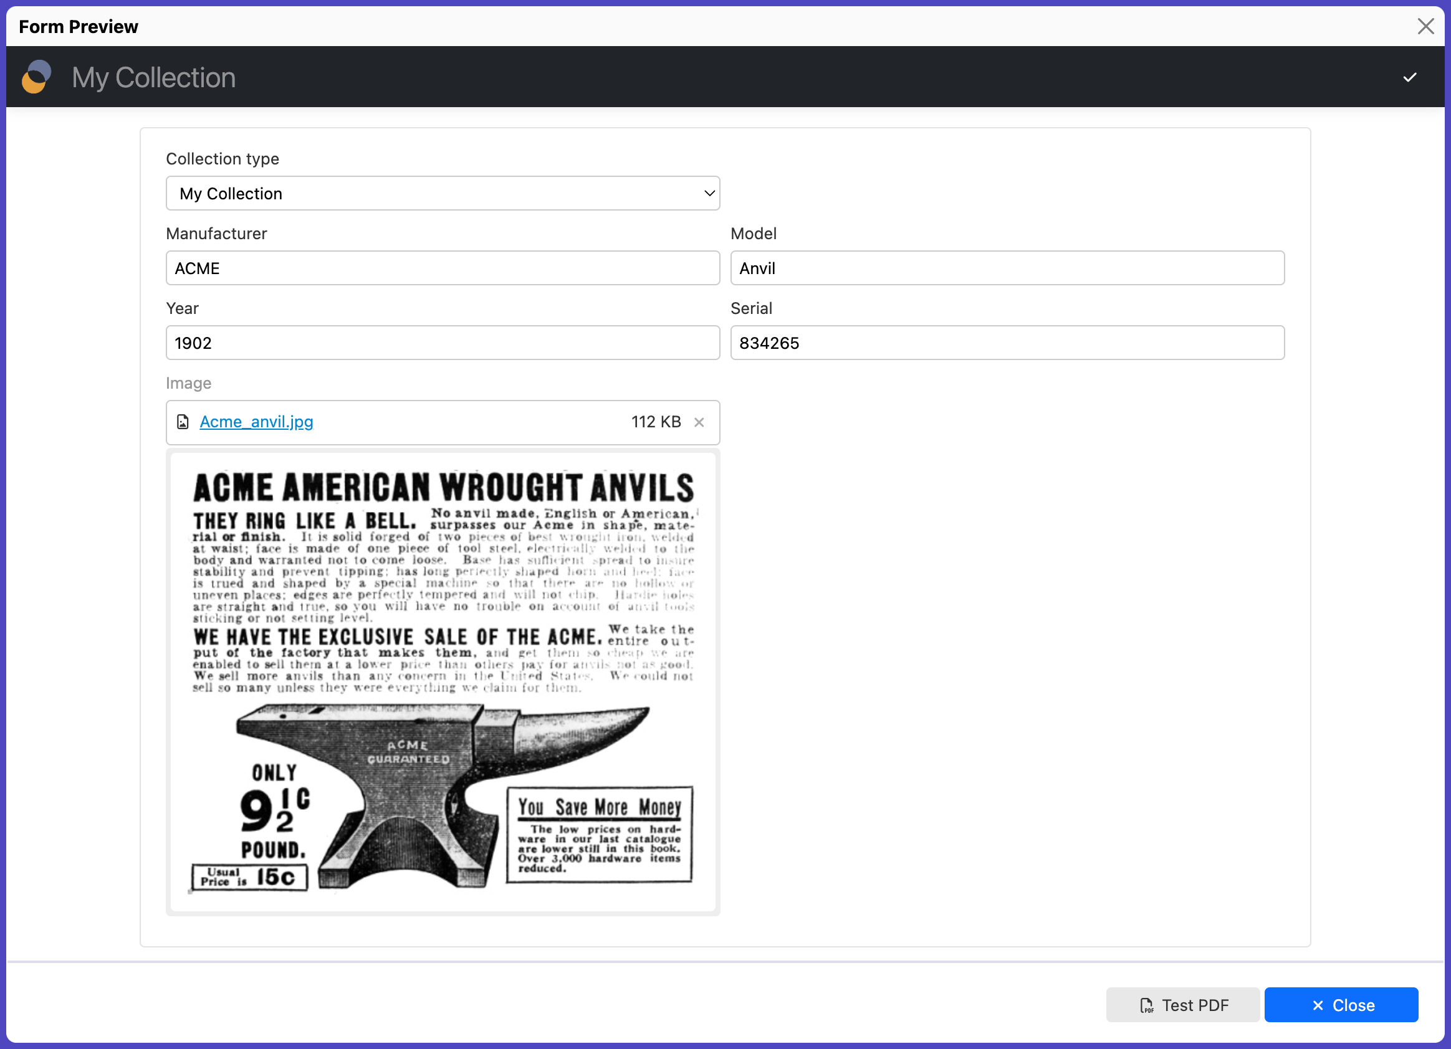
Task: Click the Model field containing Anvil
Action: [1007, 268]
